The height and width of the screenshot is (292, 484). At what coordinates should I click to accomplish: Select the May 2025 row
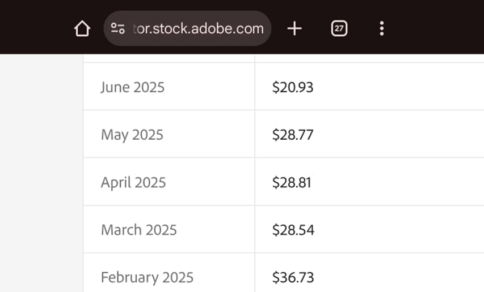[283, 134]
